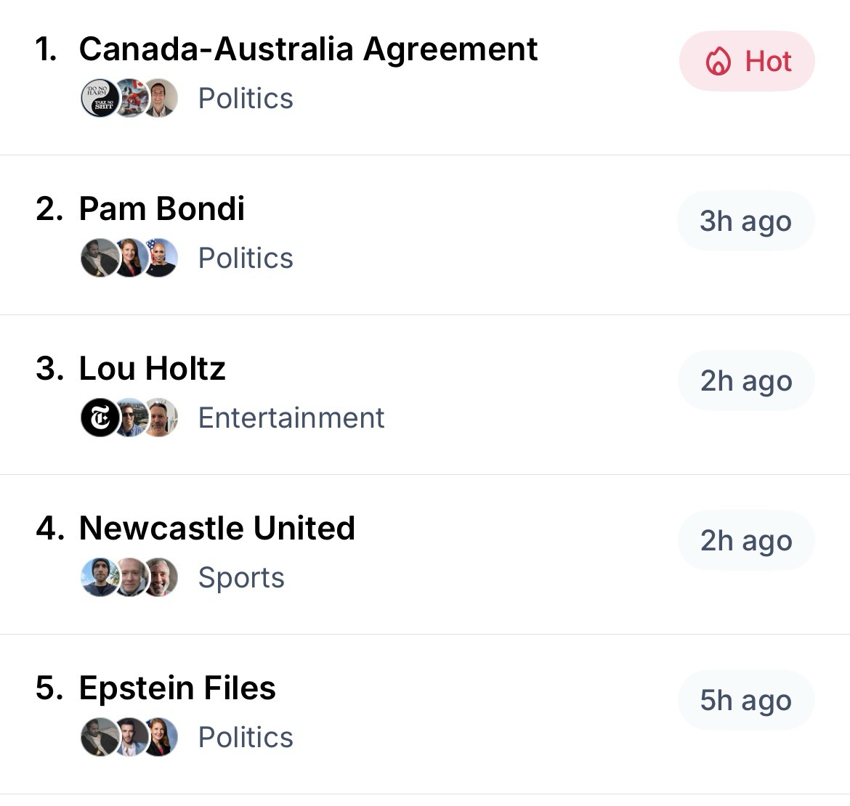850x806 pixels.
Task: Tap the New York Times avatar icon
Action: (x=100, y=418)
